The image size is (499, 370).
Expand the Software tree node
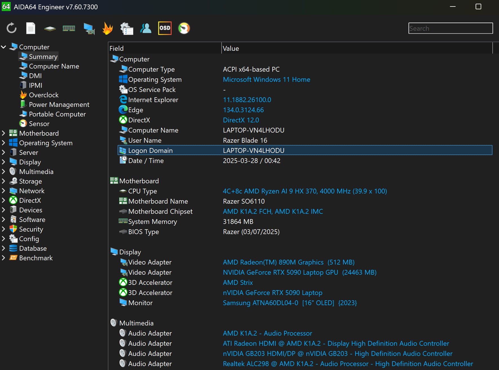[4, 220]
